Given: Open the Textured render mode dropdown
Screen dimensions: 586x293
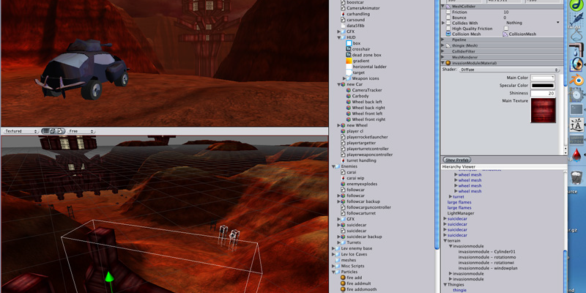Looking at the screenshot, I should 20,131.
